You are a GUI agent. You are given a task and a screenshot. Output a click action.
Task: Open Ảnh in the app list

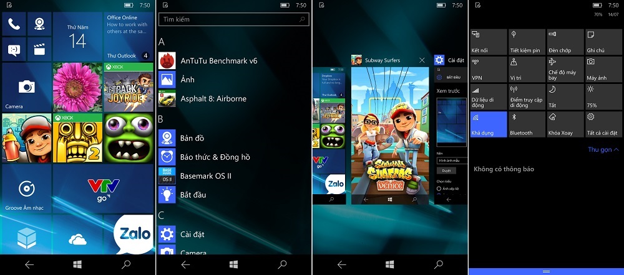233,80
